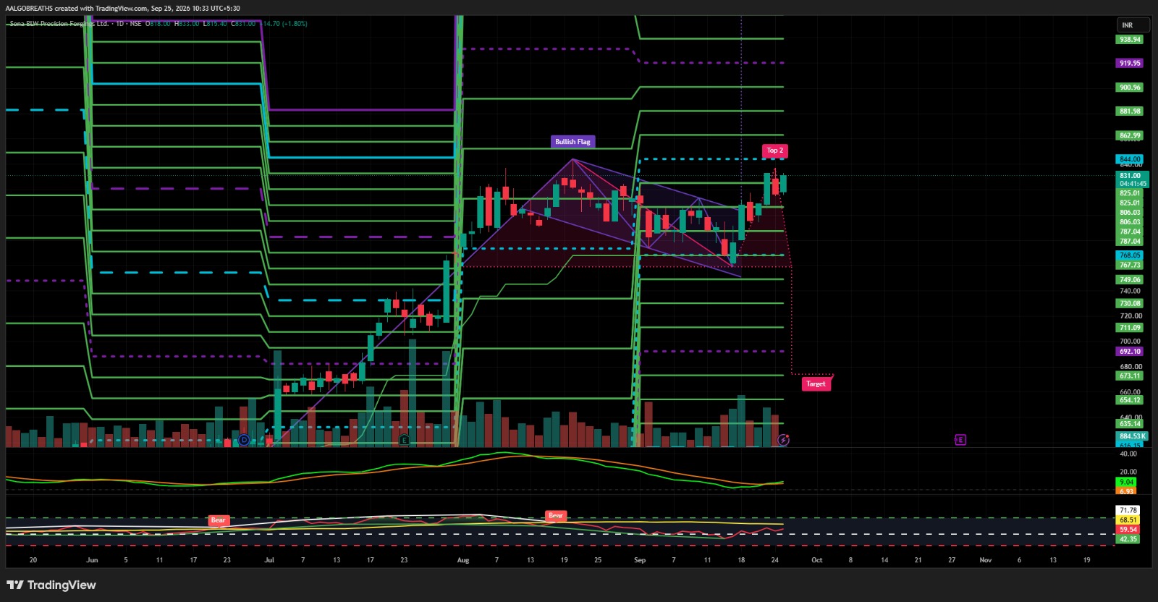
Task: Click the 831.00 current price label
Action: (1130, 176)
